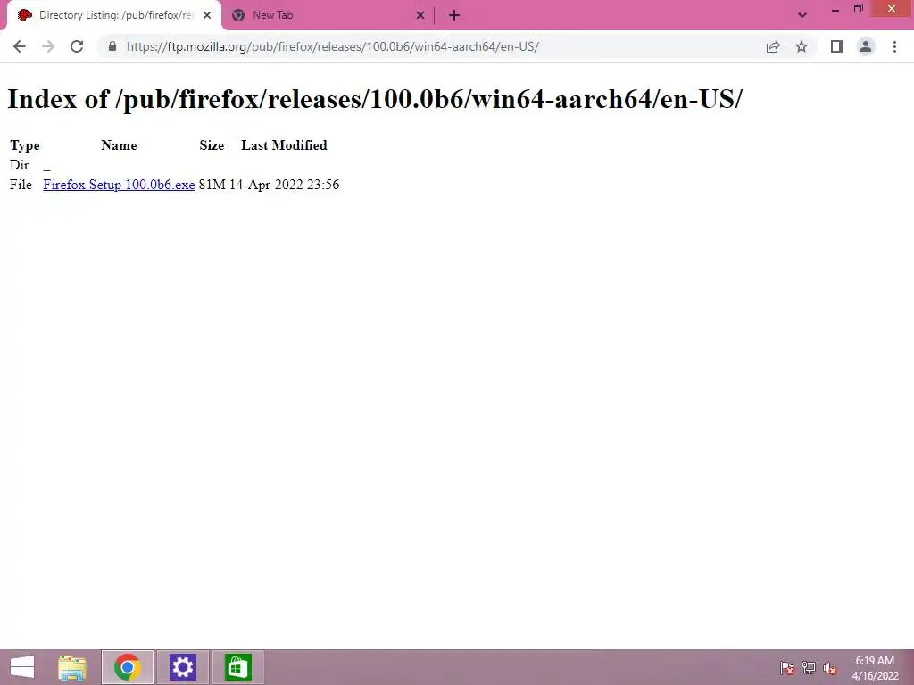This screenshot has height=685, width=914.
Task: Open the Windows Store taskbar icon
Action: tap(237, 667)
